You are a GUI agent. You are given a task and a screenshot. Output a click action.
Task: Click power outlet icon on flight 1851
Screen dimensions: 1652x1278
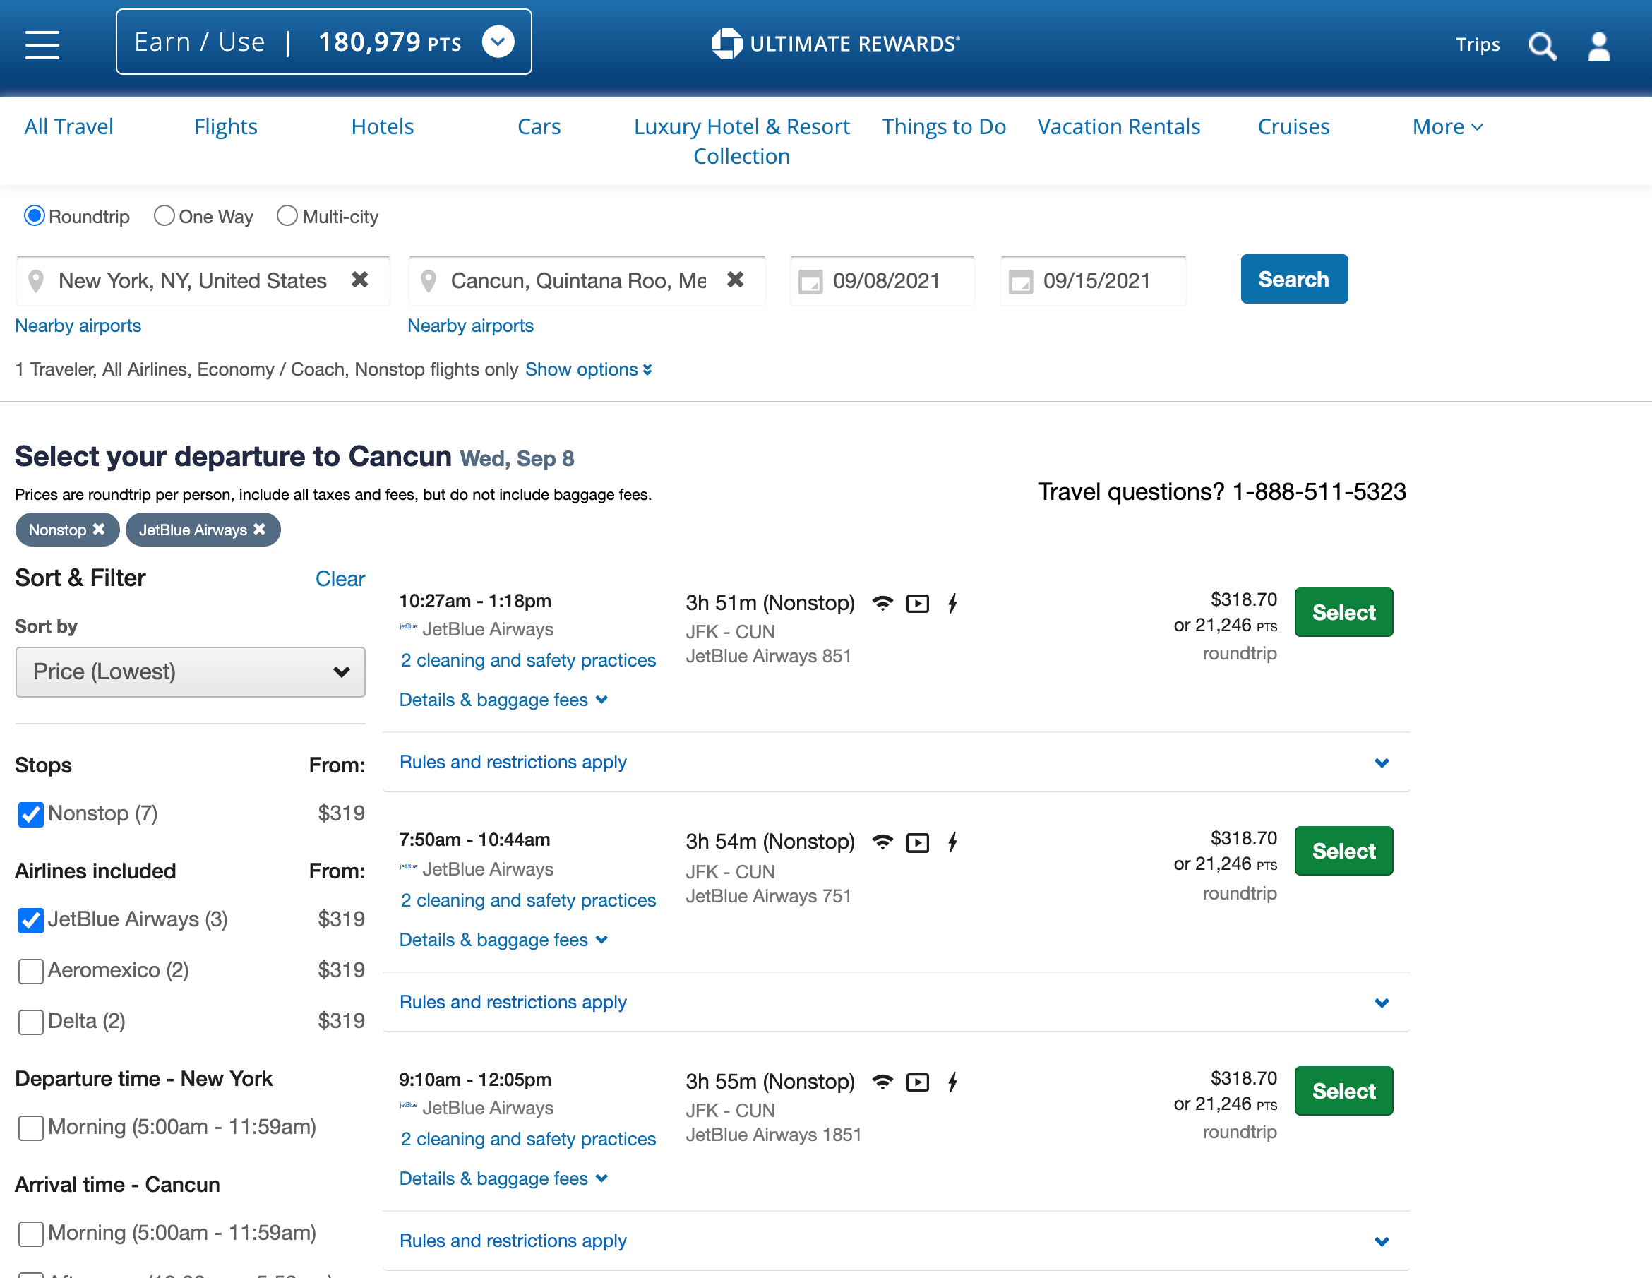[953, 1082]
